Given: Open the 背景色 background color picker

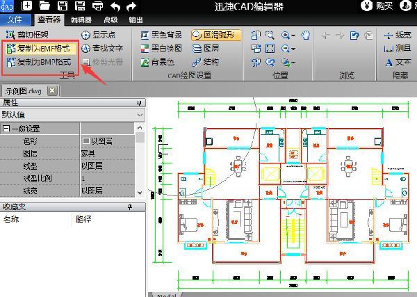Looking at the screenshot, I should click(158, 62).
